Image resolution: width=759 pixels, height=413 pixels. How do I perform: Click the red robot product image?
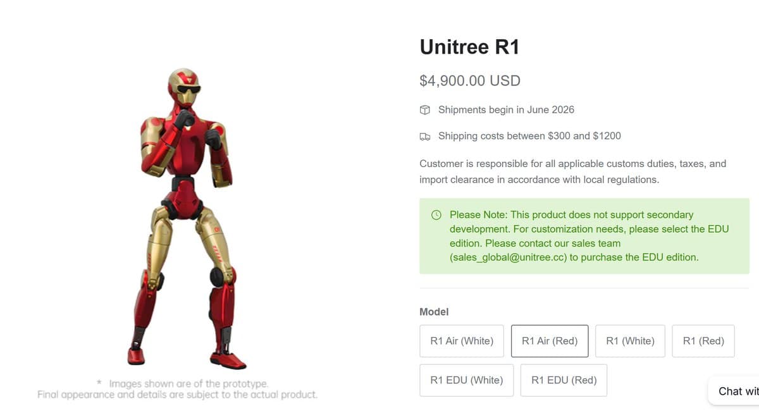pyautogui.click(x=187, y=218)
